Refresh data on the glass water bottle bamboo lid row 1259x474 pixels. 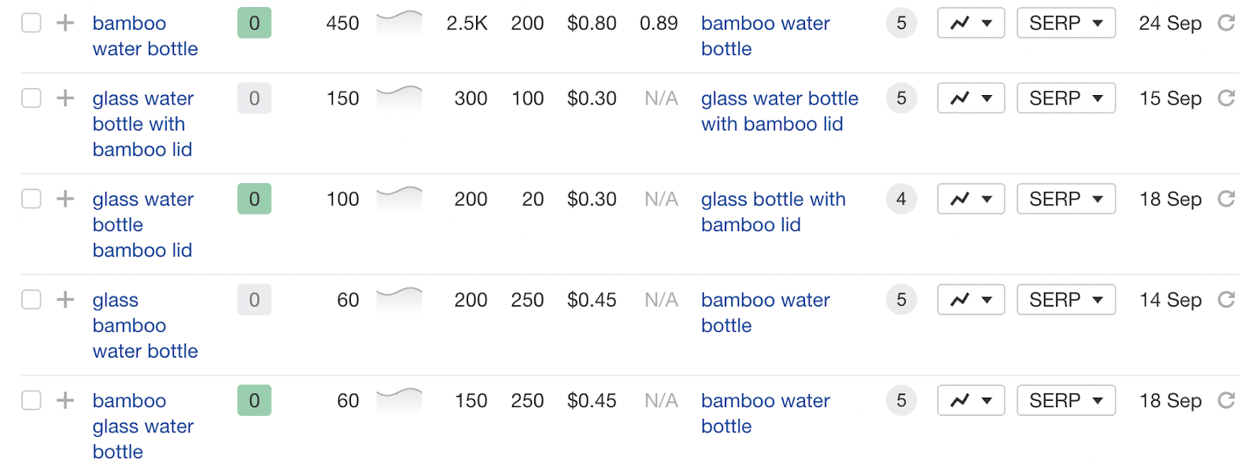point(1228,199)
